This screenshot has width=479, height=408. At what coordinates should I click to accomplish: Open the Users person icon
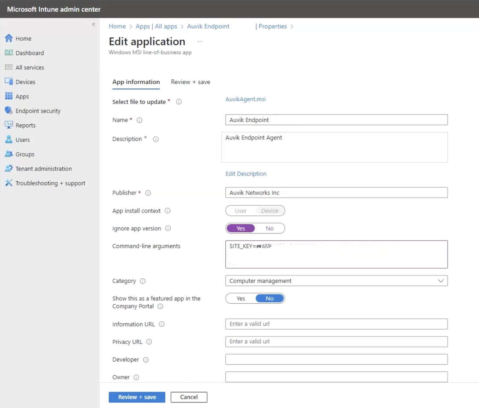click(x=9, y=139)
